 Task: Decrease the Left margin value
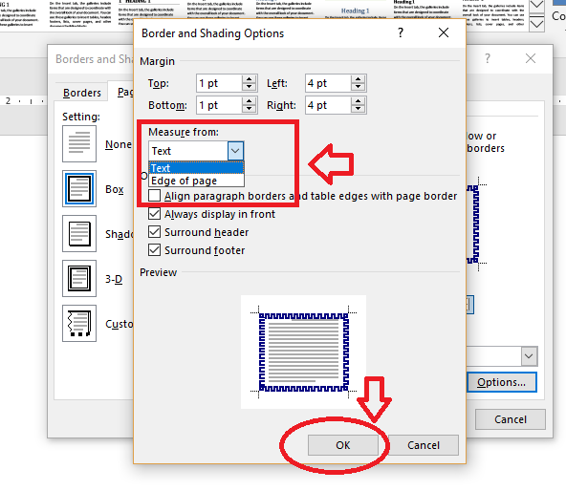(x=359, y=87)
